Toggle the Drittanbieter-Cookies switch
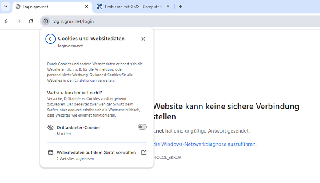320x183 pixels. 142,127
